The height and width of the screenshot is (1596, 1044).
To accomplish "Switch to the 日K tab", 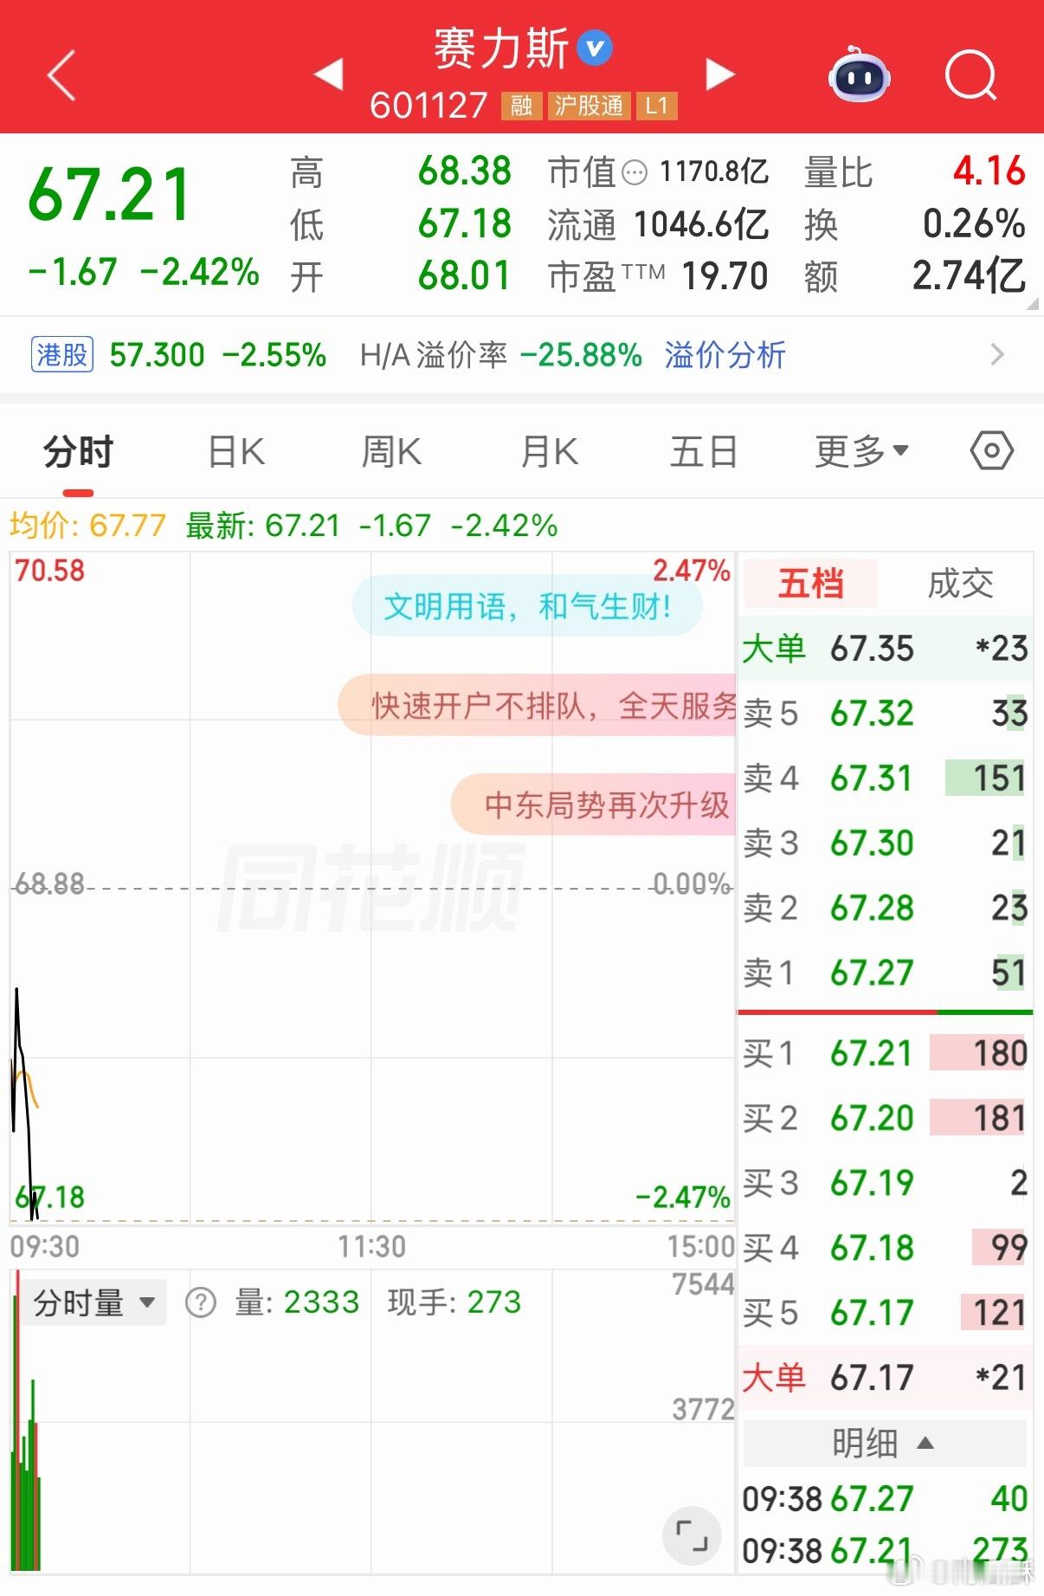I will 236,452.
